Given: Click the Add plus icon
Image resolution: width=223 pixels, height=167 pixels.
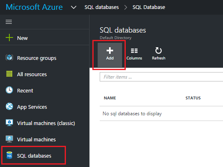Looking at the screenshot, I should point(110,51).
